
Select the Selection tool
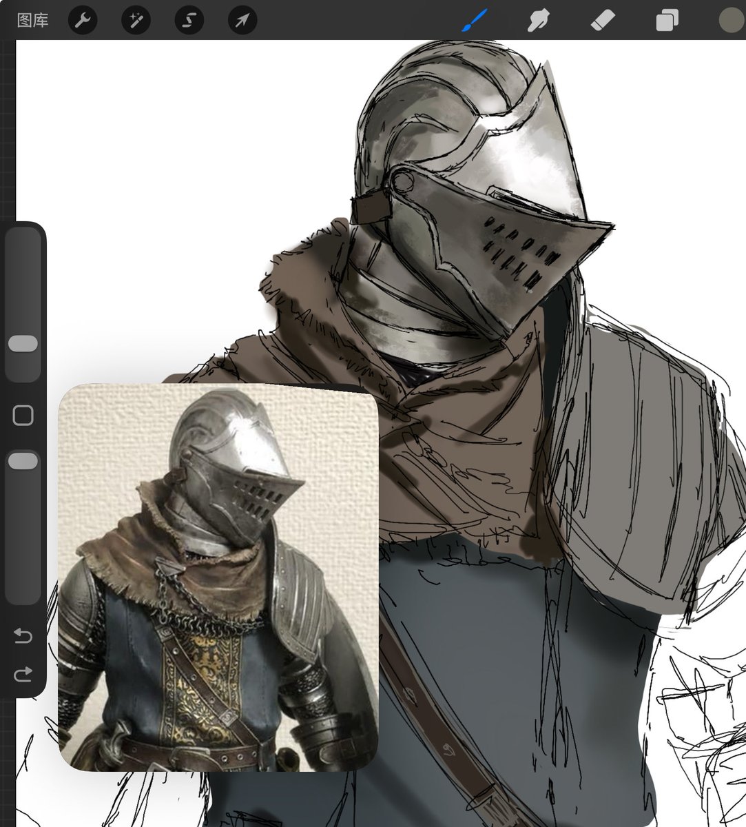click(x=188, y=20)
